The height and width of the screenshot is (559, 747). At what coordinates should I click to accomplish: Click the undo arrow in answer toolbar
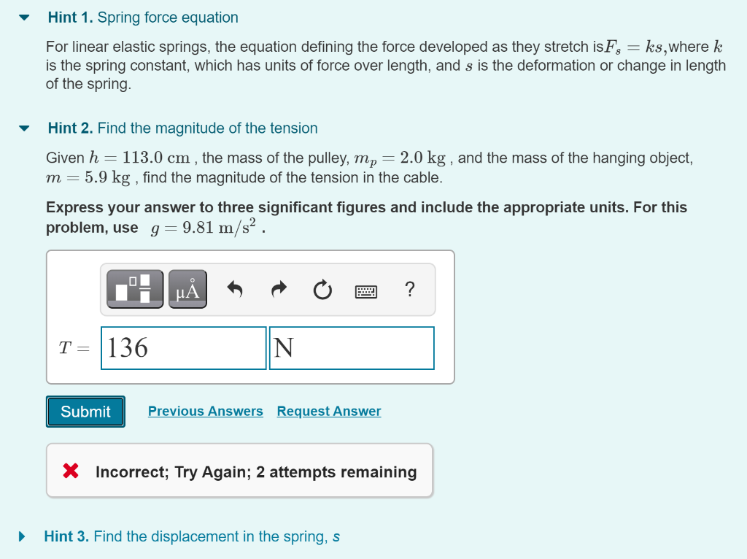235,289
